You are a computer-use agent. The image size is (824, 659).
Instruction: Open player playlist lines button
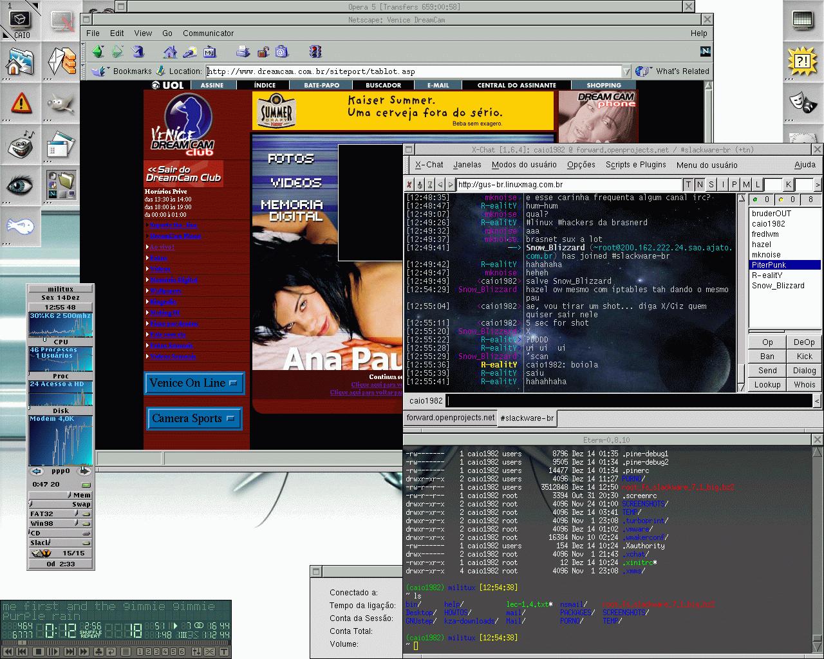point(126,651)
